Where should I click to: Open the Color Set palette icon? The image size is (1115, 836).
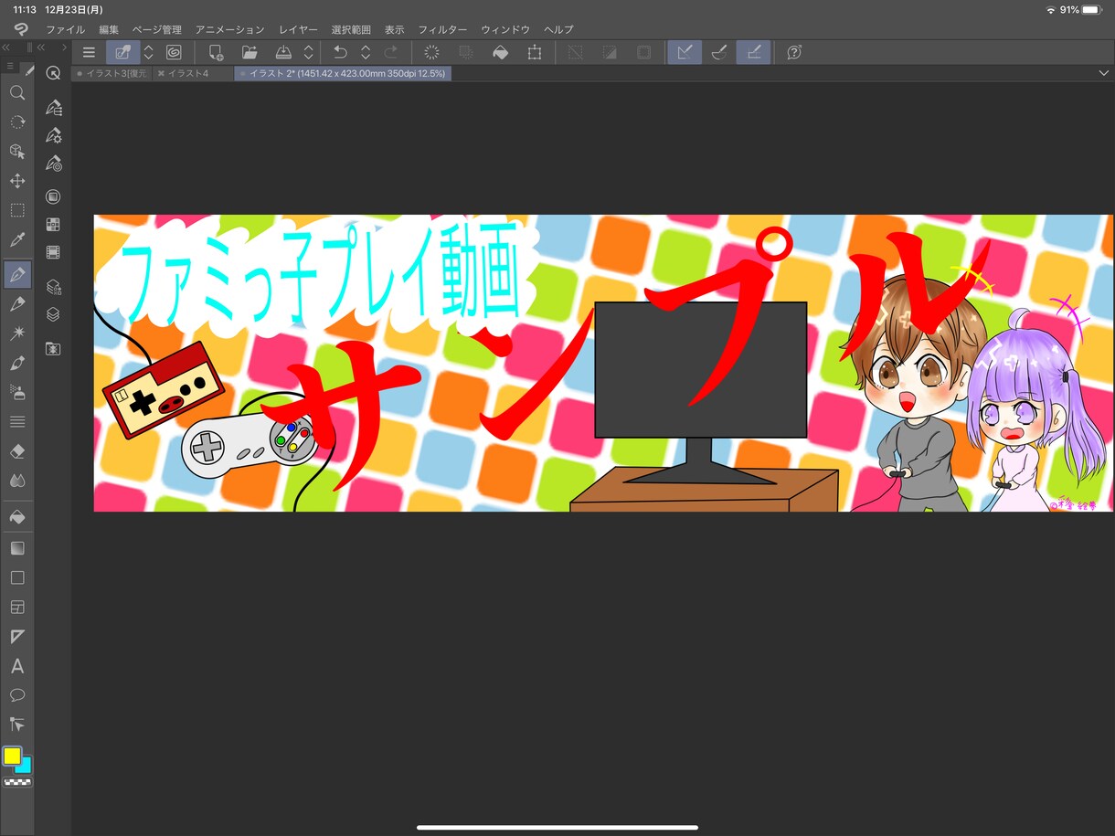click(53, 224)
